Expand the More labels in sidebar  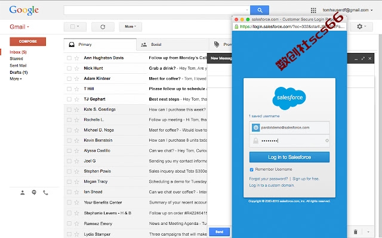coord(16,79)
